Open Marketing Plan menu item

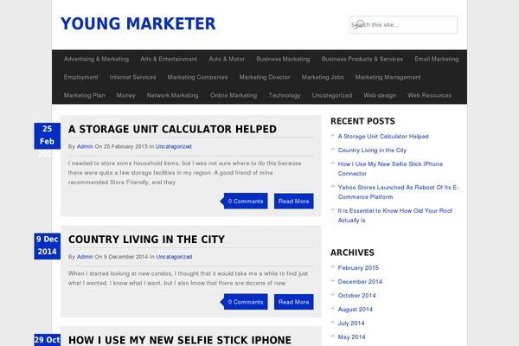(x=85, y=95)
